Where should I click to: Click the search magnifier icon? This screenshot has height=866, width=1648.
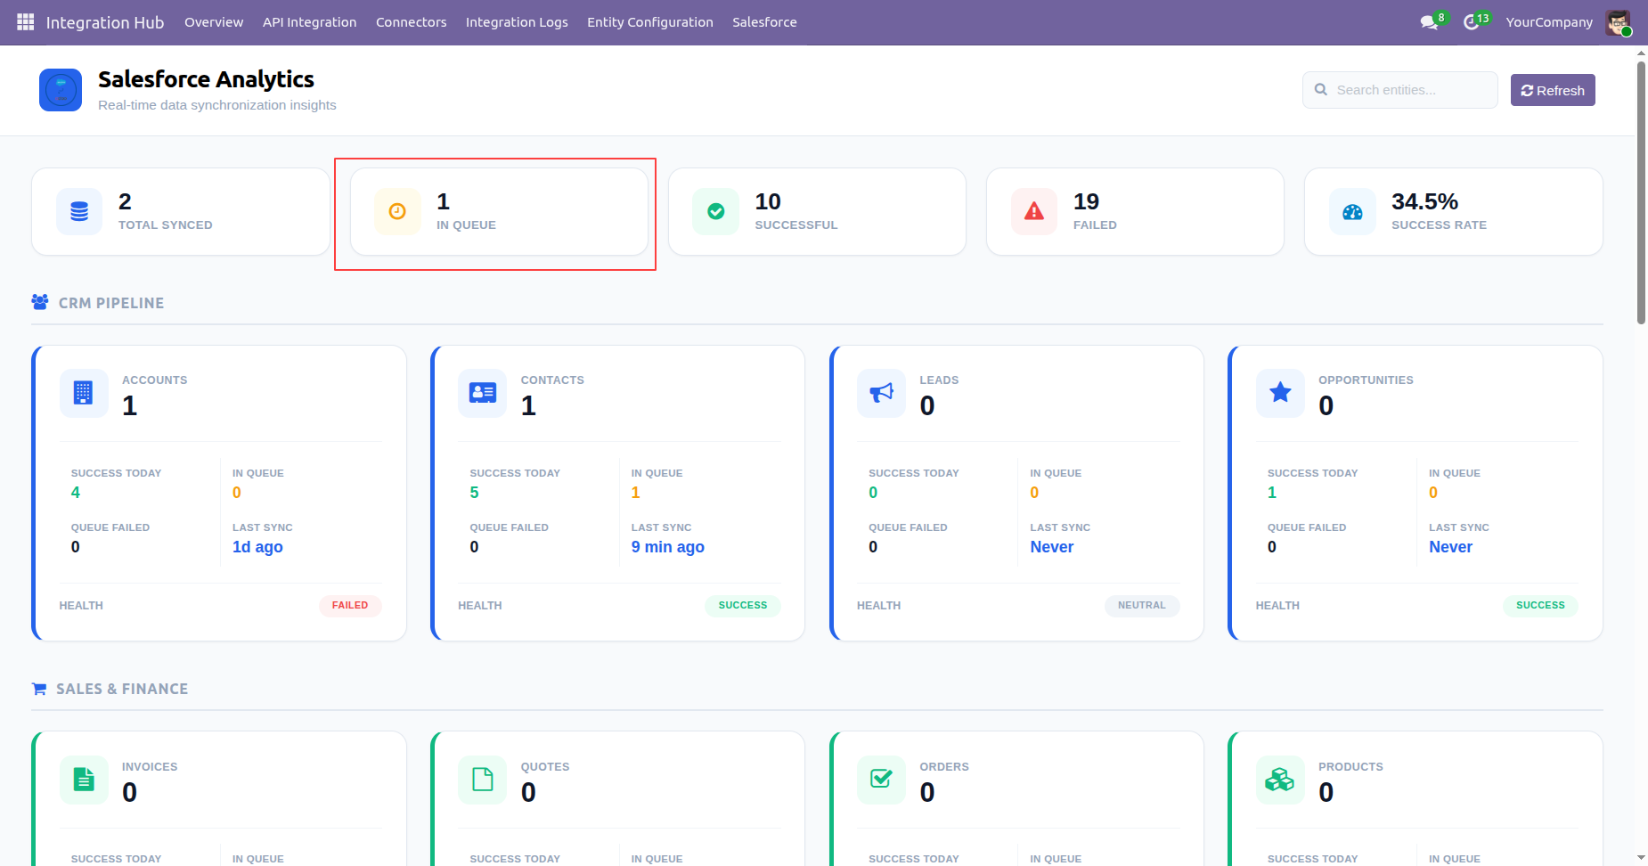[x=1321, y=90]
